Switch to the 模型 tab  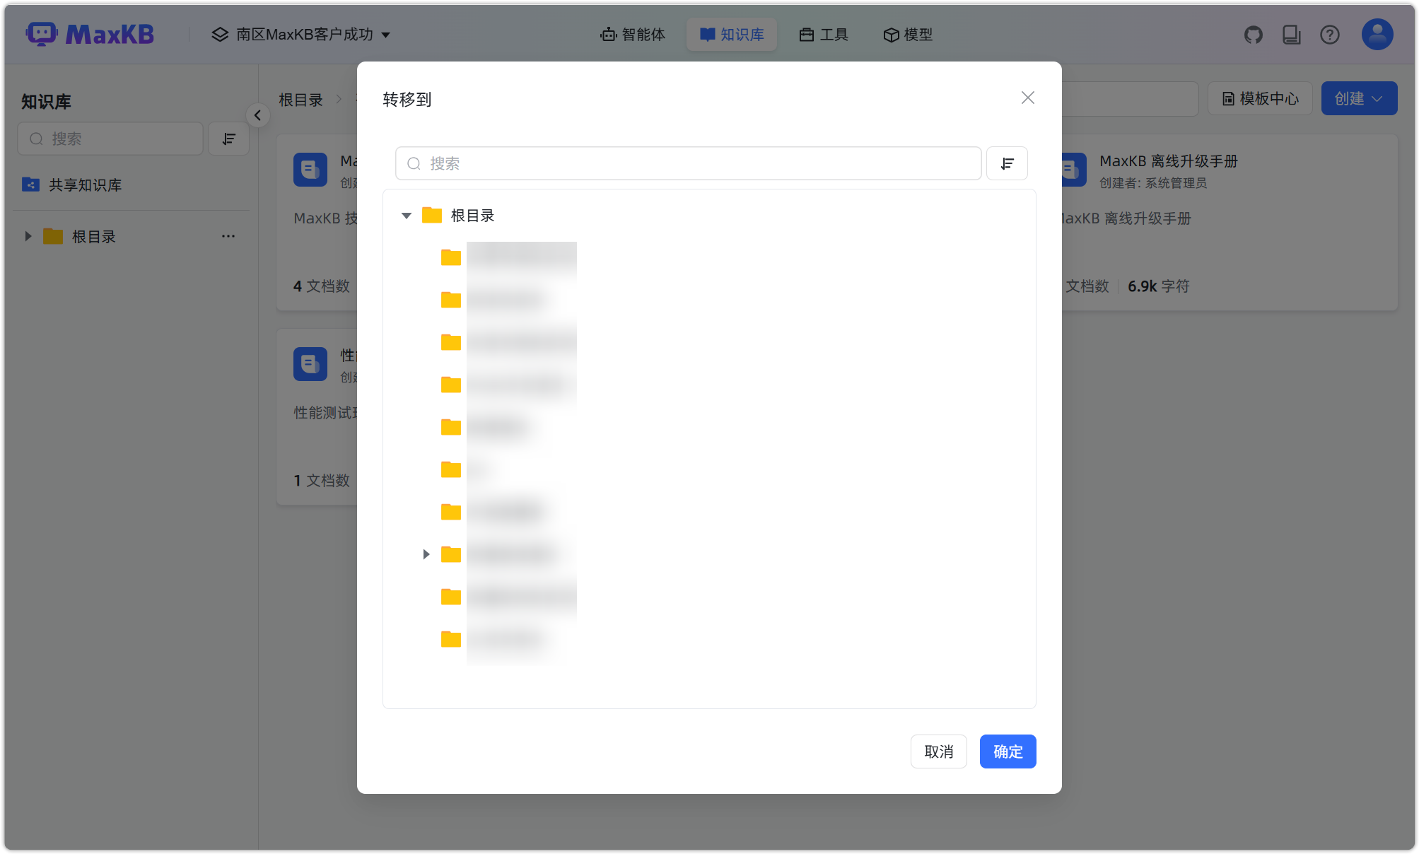908,34
